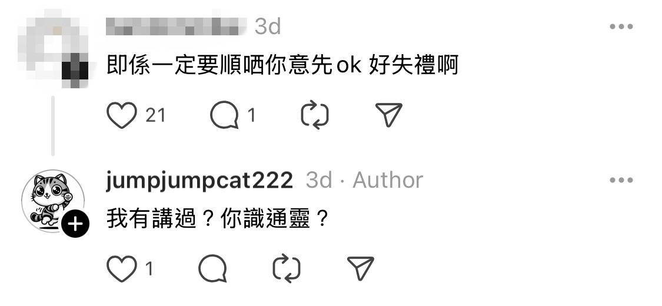Share the first comment via send icon
The height and width of the screenshot is (306, 662).
coord(389,115)
